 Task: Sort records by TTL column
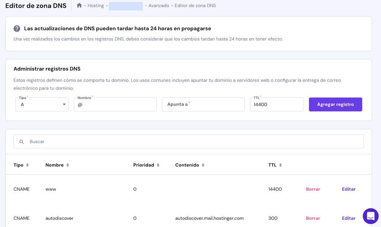click(x=280, y=165)
